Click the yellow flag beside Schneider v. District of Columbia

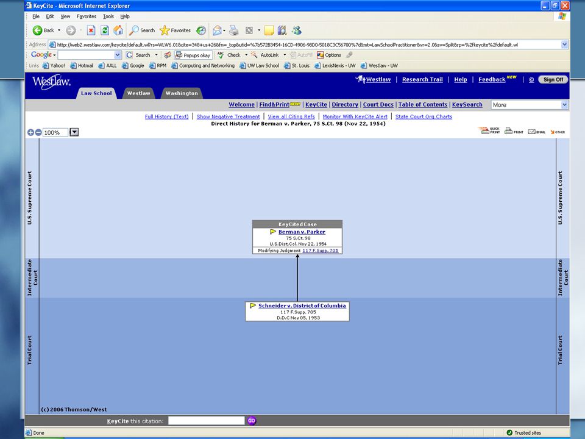click(253, 305)
